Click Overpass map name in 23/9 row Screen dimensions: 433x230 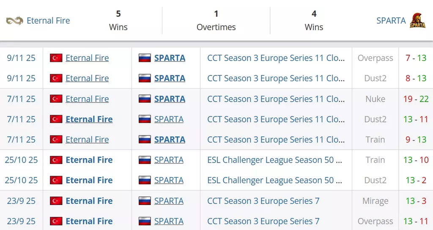(x=375, y=222)
